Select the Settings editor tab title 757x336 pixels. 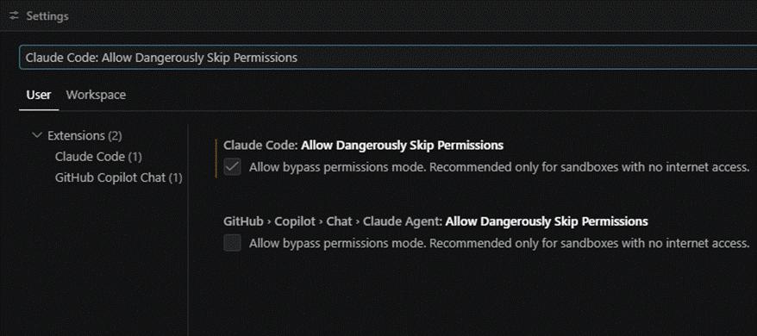coord(47,16)
